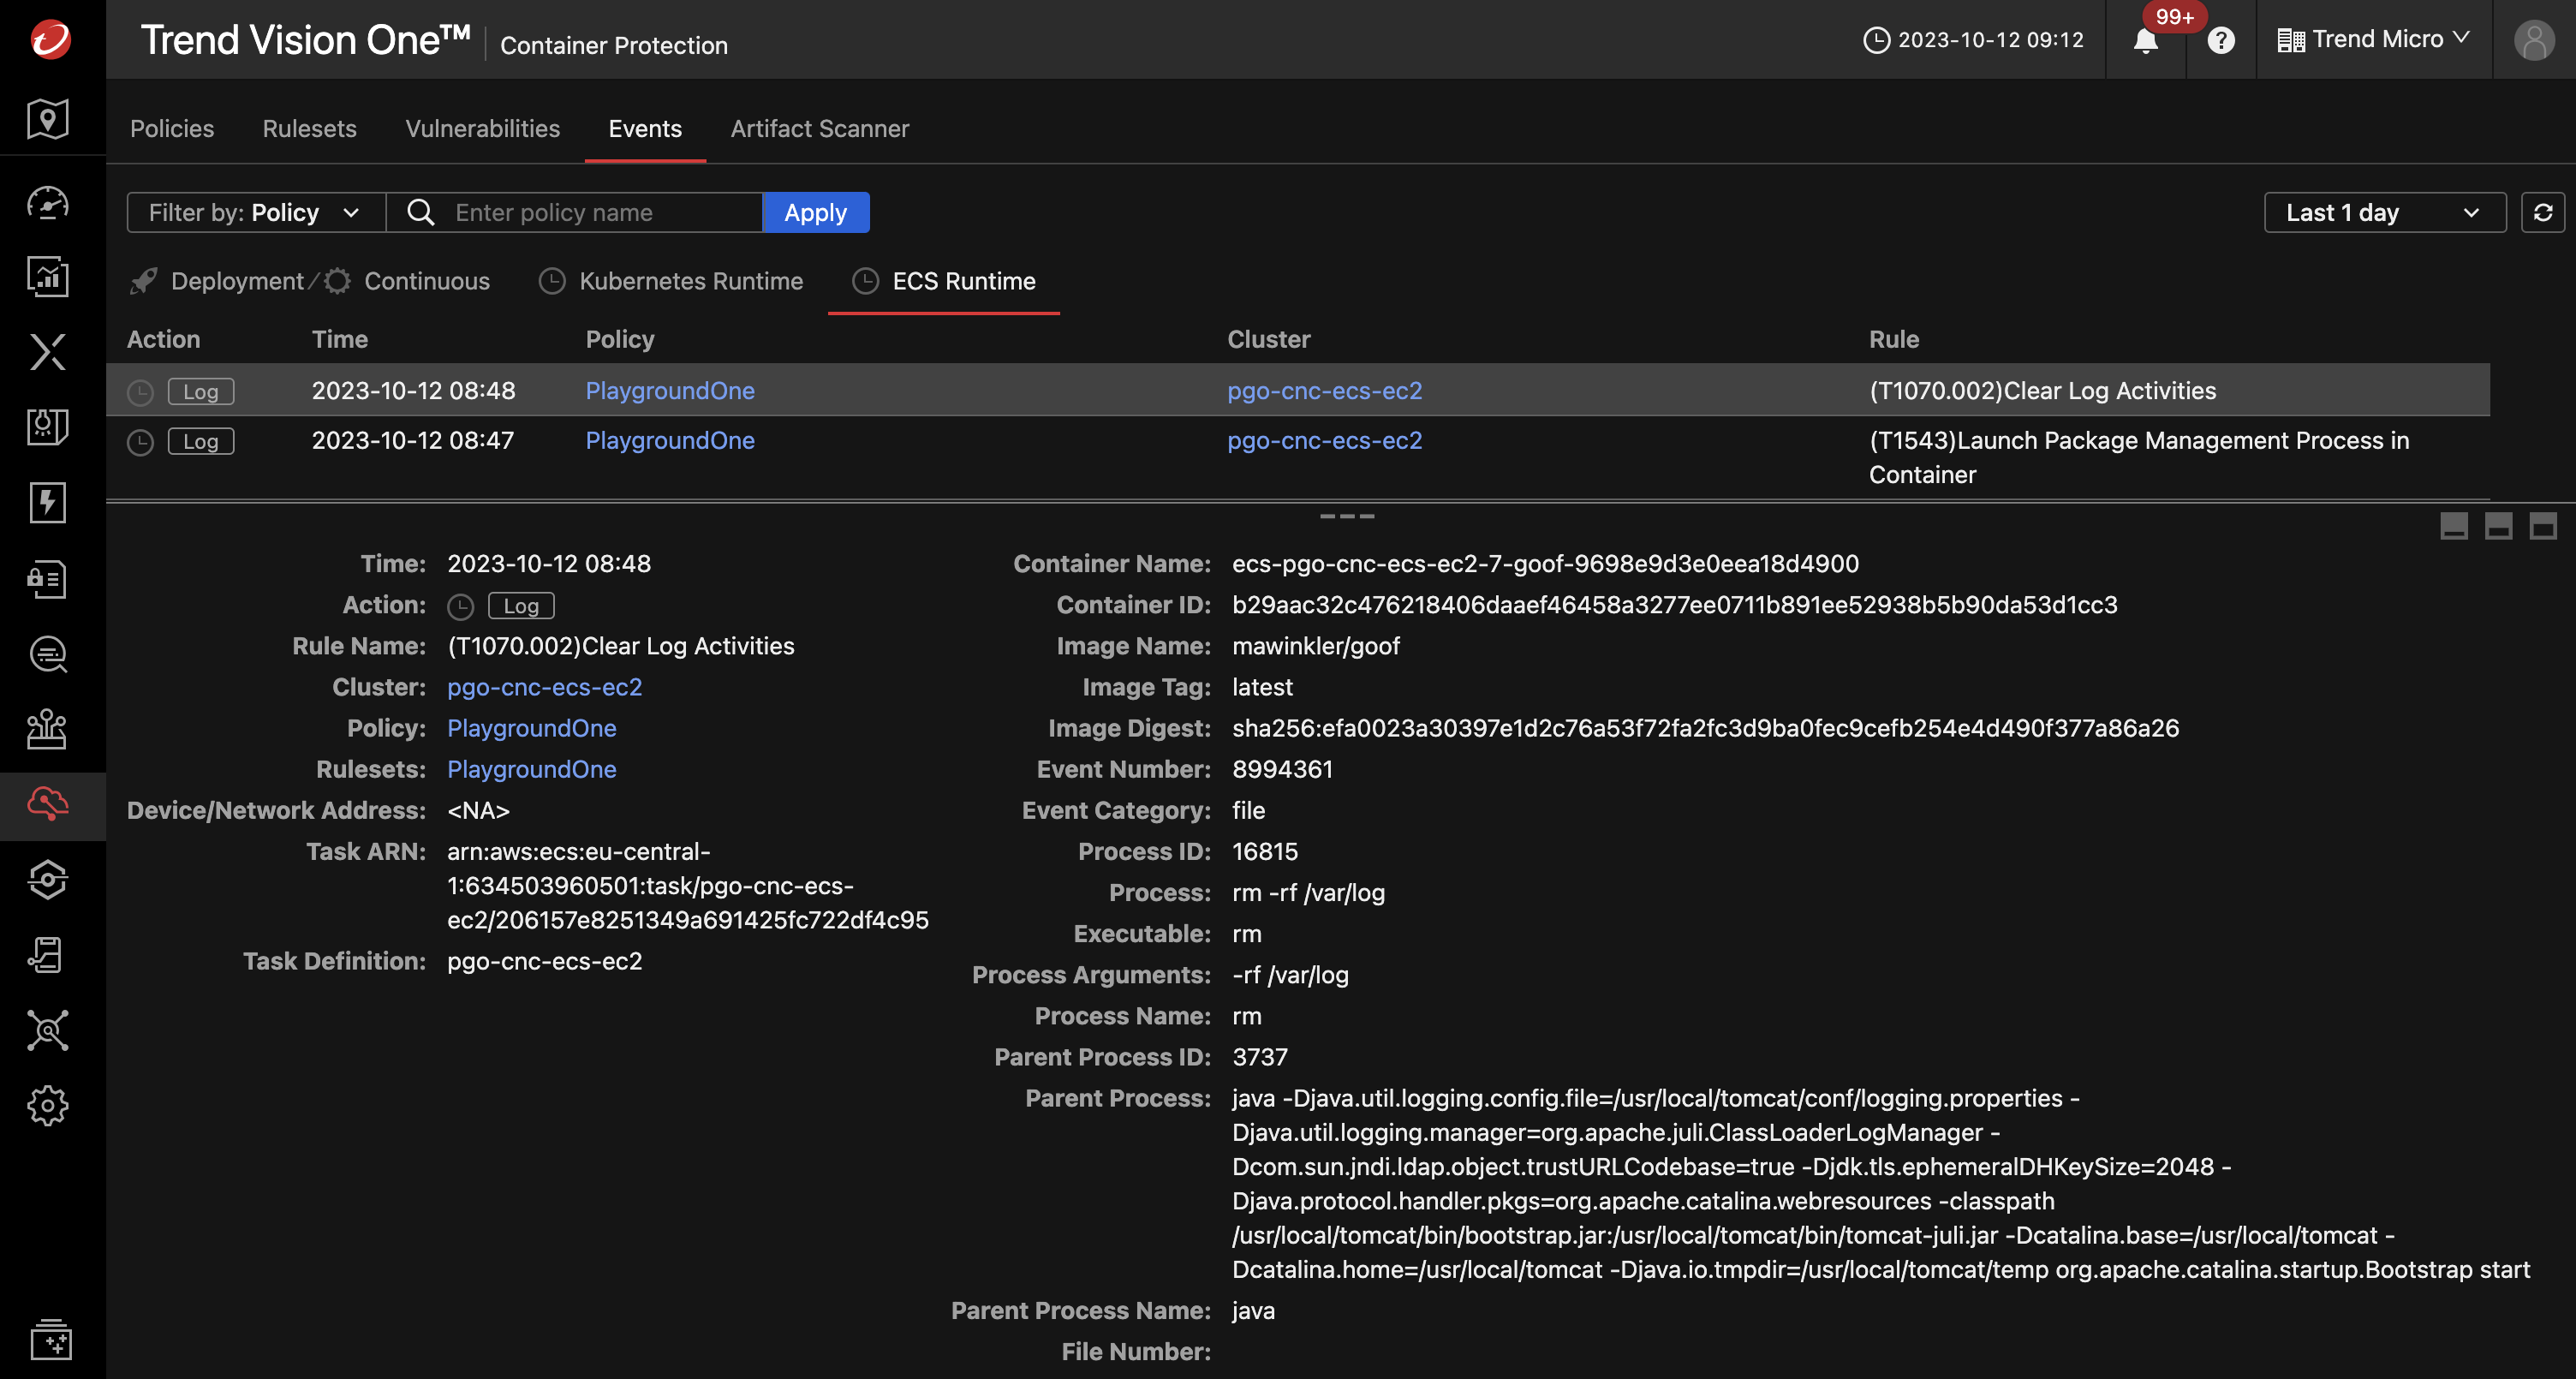
Task: Open the layered sync sidebar icon
Action: pyautogui.click(x=47, y=880)
